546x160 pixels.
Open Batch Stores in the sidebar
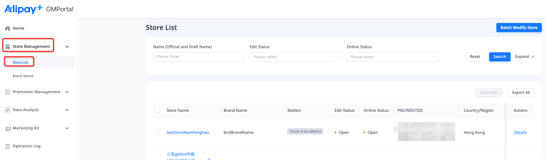click(x=23, y=76)
